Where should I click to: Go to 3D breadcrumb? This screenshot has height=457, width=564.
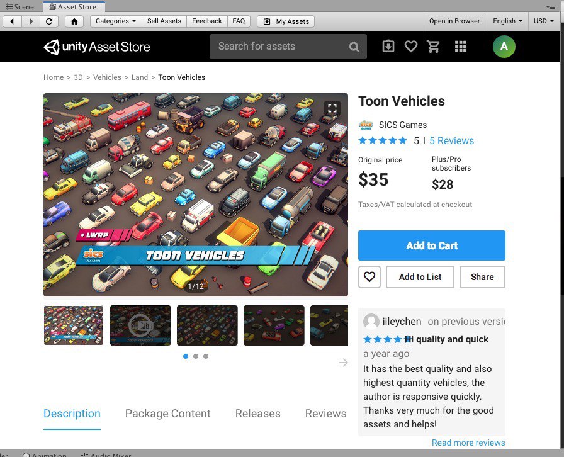[79, 77]
